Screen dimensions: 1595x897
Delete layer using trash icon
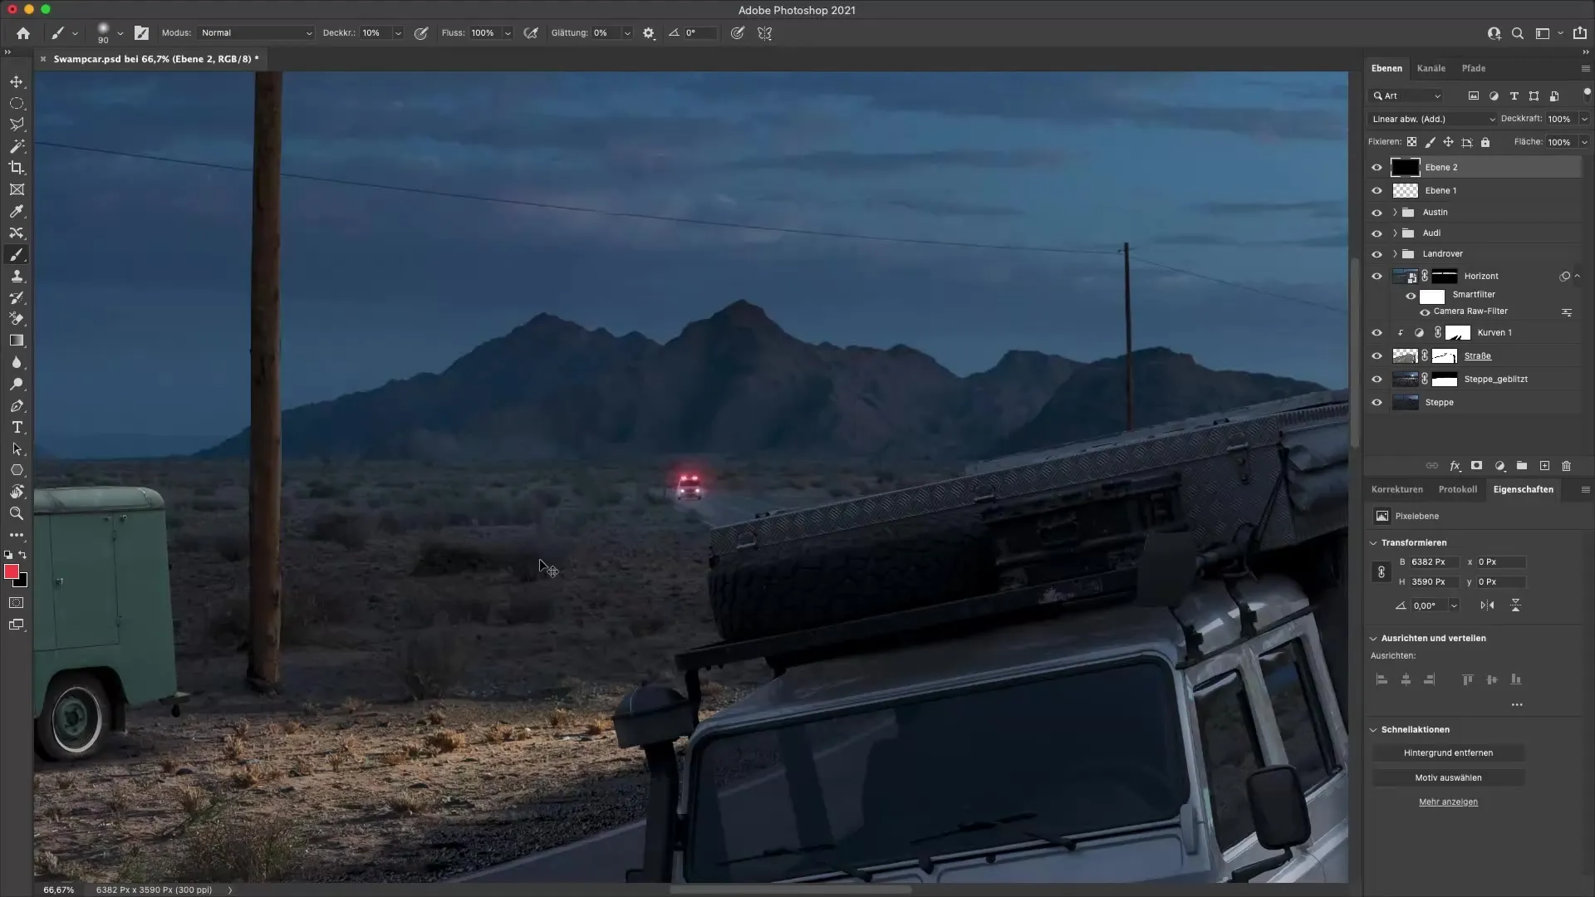pyautogui.click(x=1567, y=466)
